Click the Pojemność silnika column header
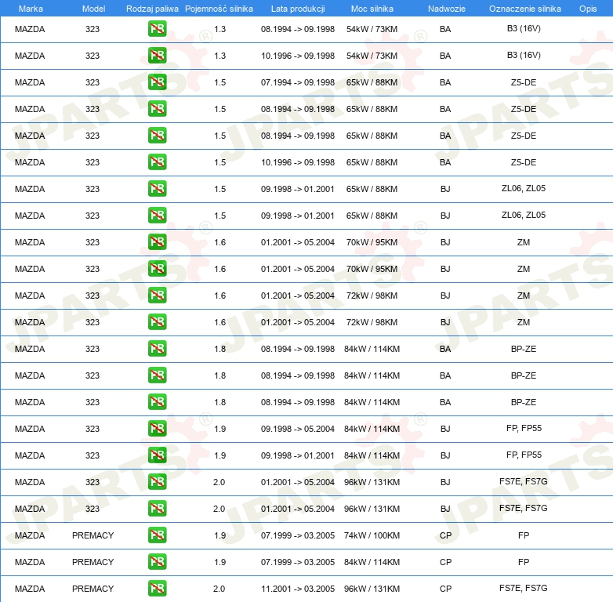Viewport: 613px width, 602px height. 219,9
